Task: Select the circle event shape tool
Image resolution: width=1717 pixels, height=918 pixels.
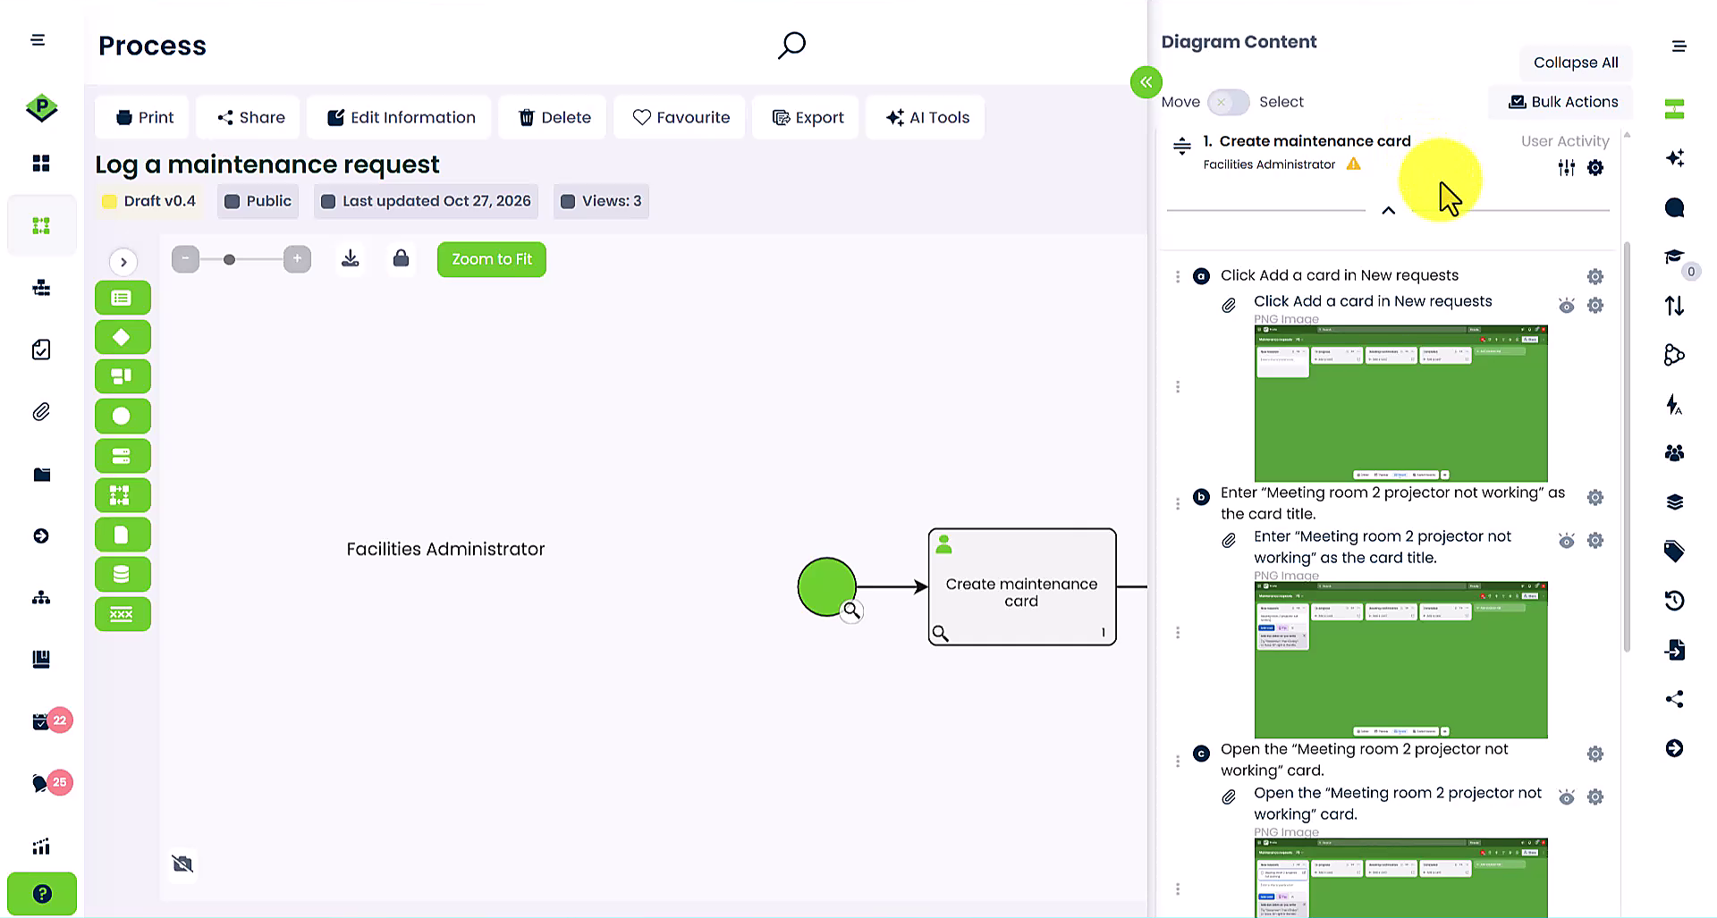Action: tap(123, 416)
